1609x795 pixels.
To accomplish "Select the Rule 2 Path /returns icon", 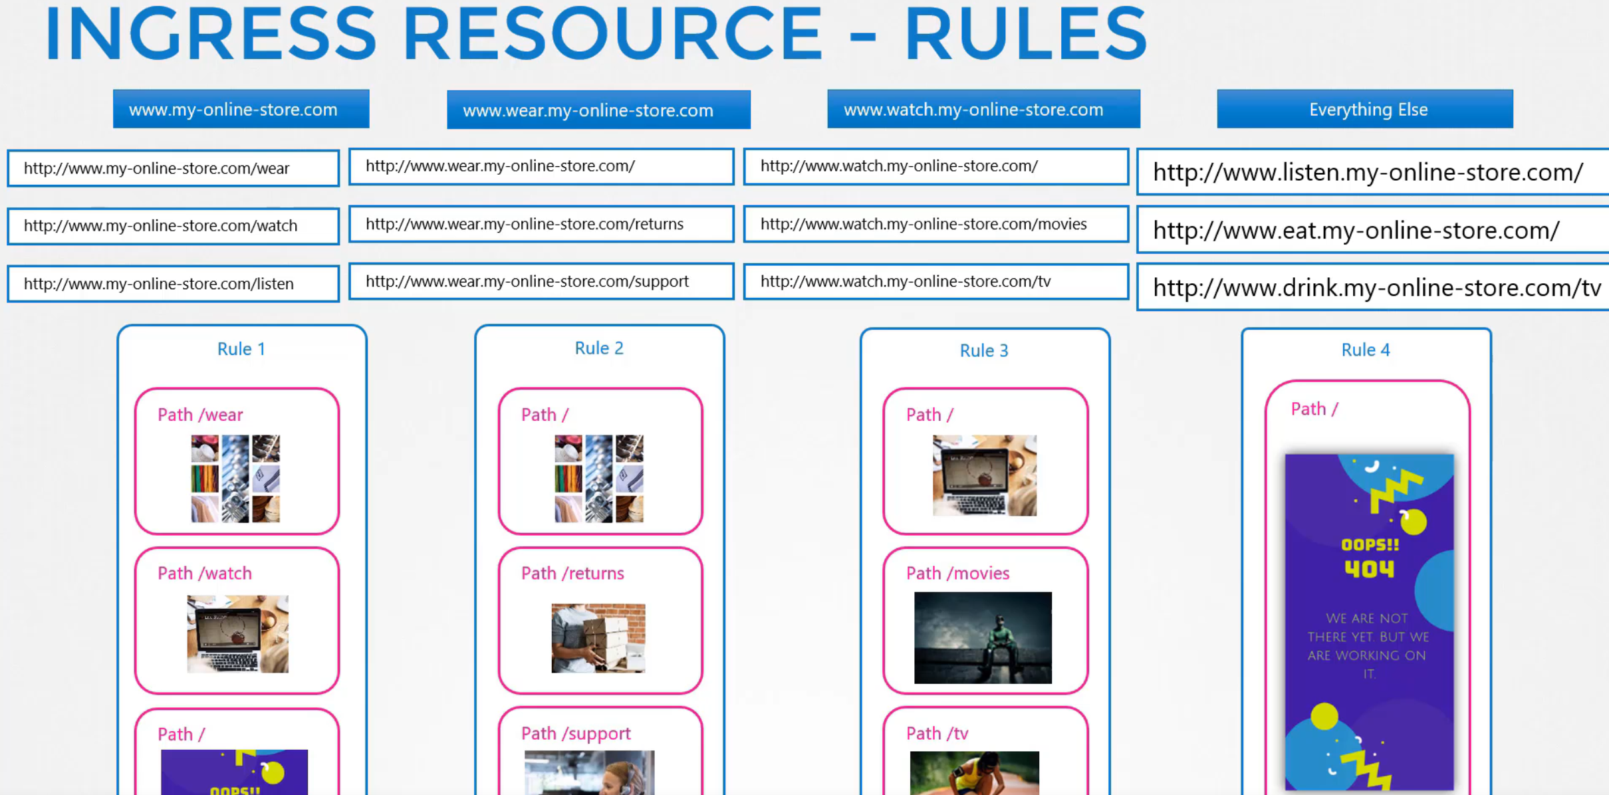I will [x=595, y=638].
